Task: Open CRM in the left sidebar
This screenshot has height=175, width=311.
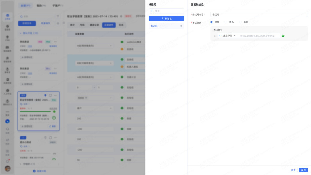Action: point(7,38)
